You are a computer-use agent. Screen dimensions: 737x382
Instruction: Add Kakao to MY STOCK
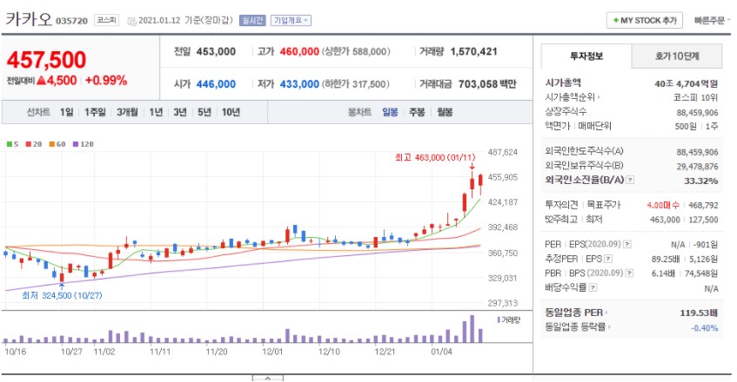tap(645, 21)
